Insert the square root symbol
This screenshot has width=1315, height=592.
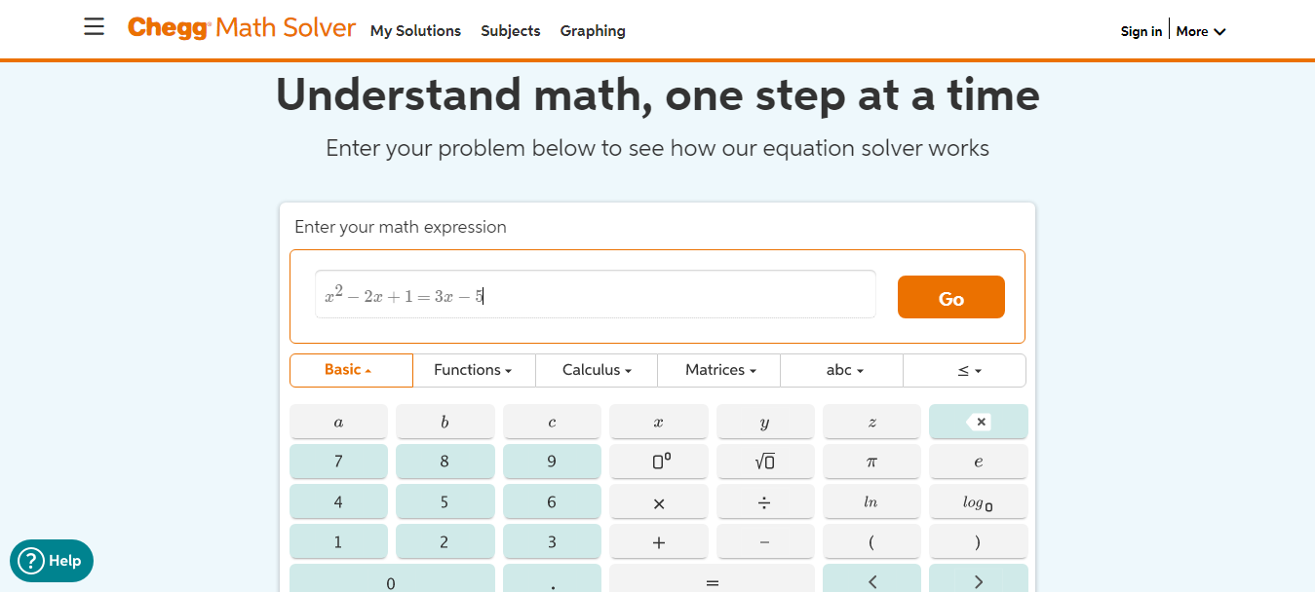pyautogui.click(x=765, y=462)
